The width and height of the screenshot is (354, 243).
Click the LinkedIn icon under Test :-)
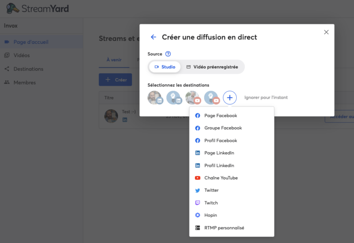[125, 120]
